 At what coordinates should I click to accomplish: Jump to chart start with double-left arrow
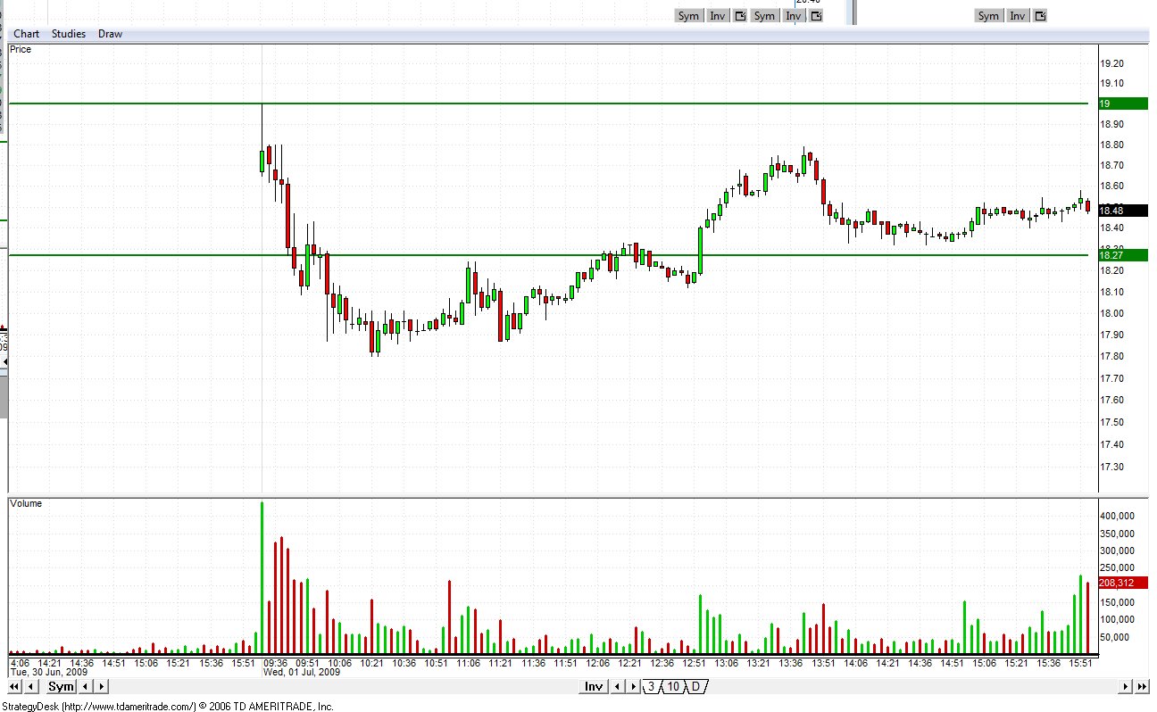point(14,686)
